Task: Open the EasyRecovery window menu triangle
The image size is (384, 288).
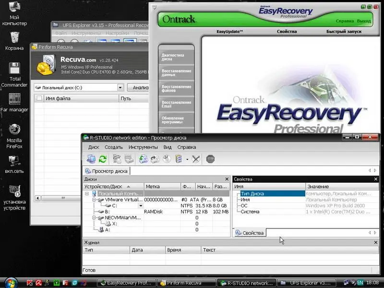Action: 155,8
